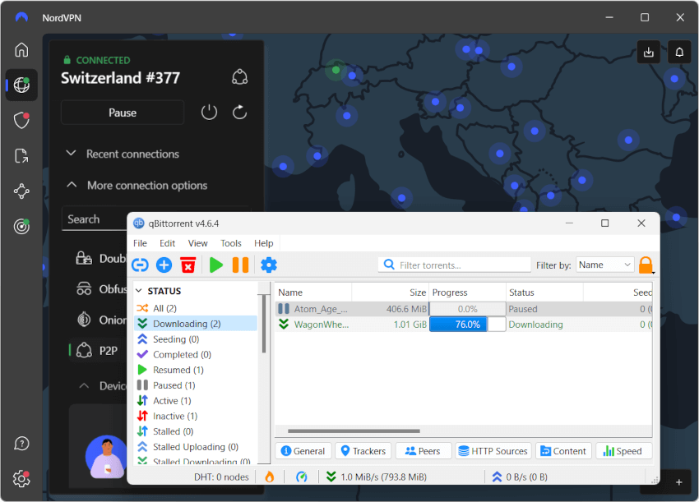Open the Edit menu in qBittorrent
The height and width of the screenshot is (502, 699).
167,243
